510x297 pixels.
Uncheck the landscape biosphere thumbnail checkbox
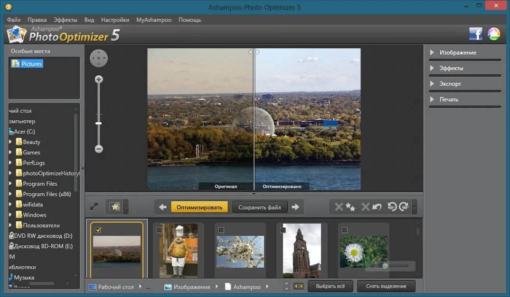(98, 230)
